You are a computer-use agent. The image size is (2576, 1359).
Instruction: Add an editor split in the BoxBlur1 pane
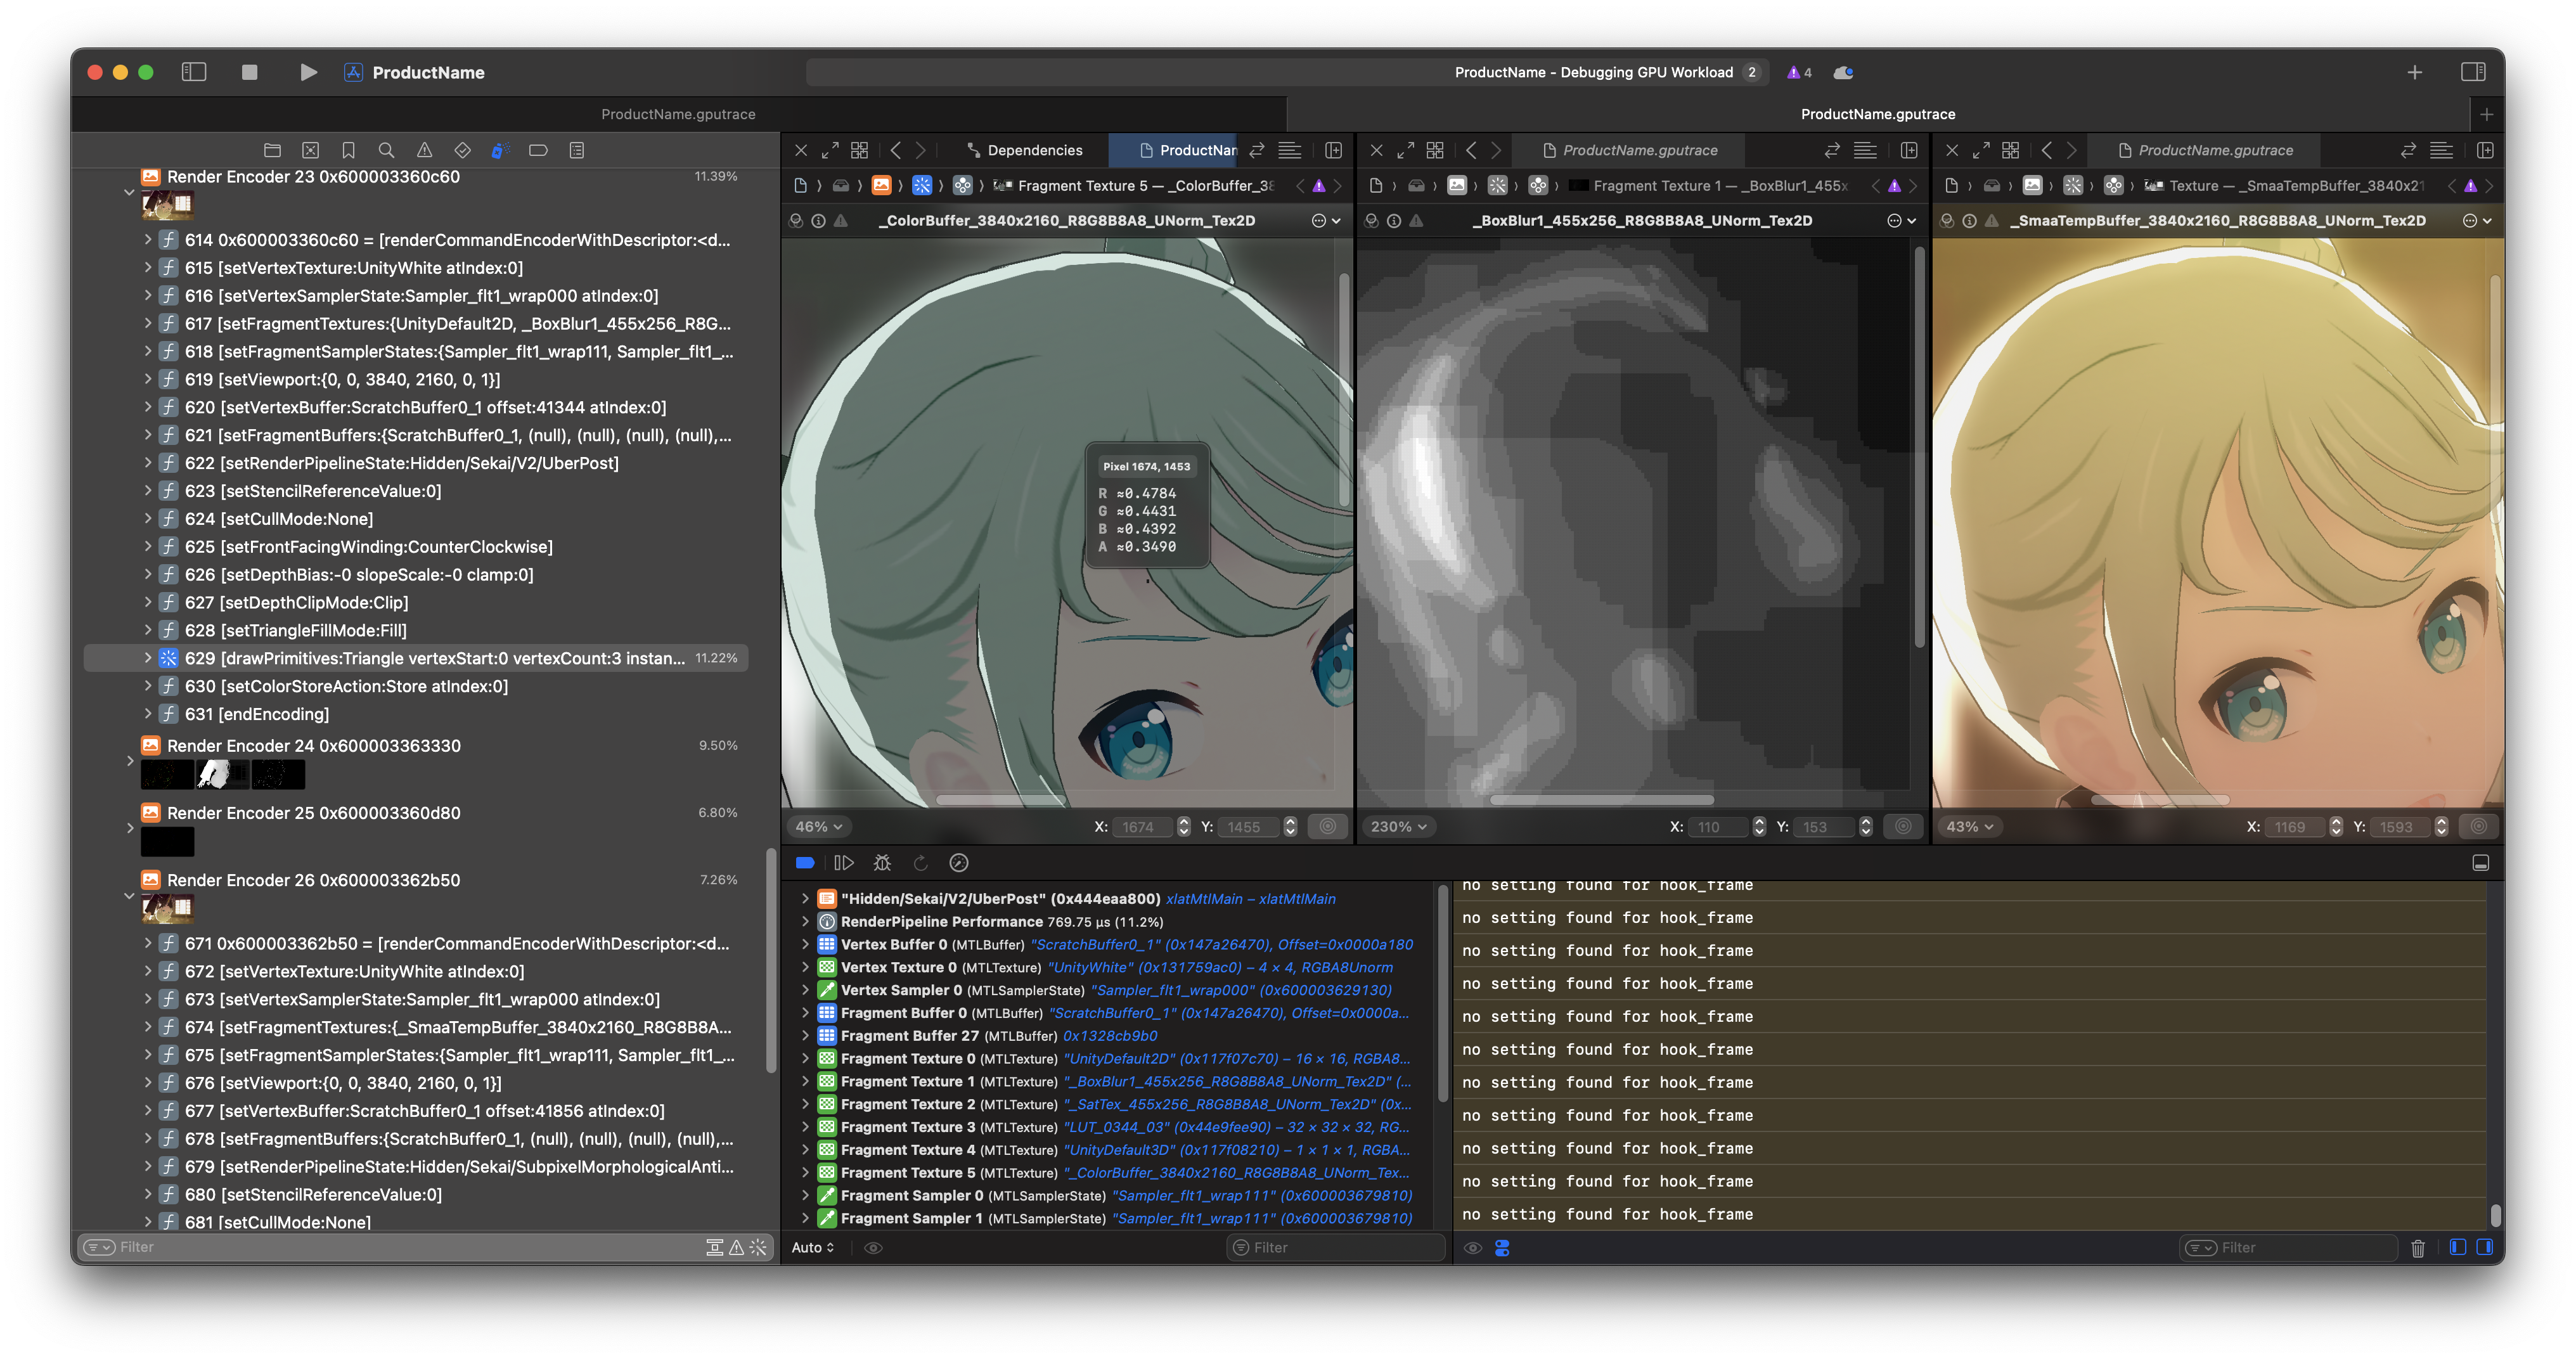coord(1909,150)
